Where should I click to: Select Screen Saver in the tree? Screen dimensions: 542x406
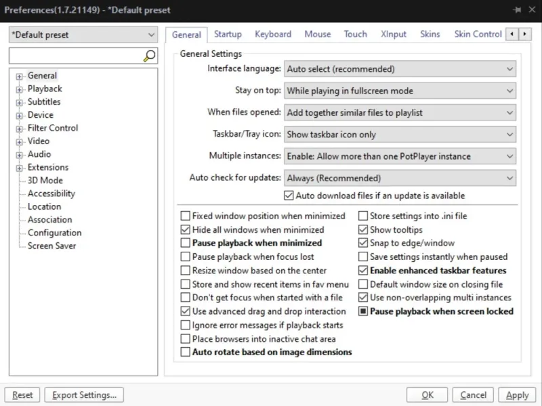pyautogui.click(x=51, y=246)
